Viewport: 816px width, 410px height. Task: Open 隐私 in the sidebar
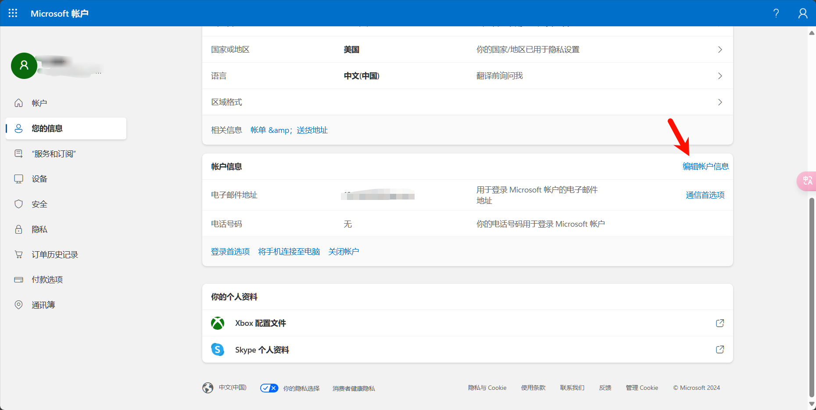tap(66, 229)
